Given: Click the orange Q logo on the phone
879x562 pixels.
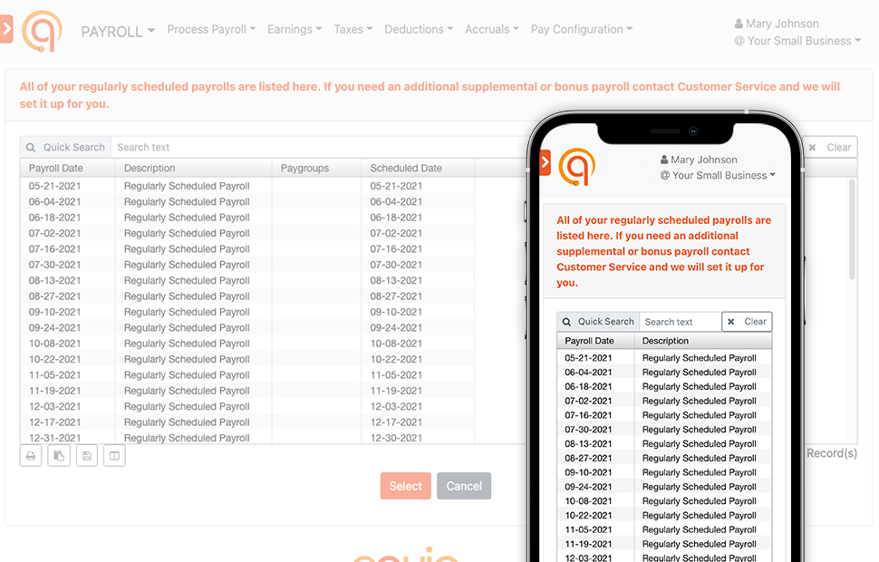Looking at the screenshot, I should (577, 167).
